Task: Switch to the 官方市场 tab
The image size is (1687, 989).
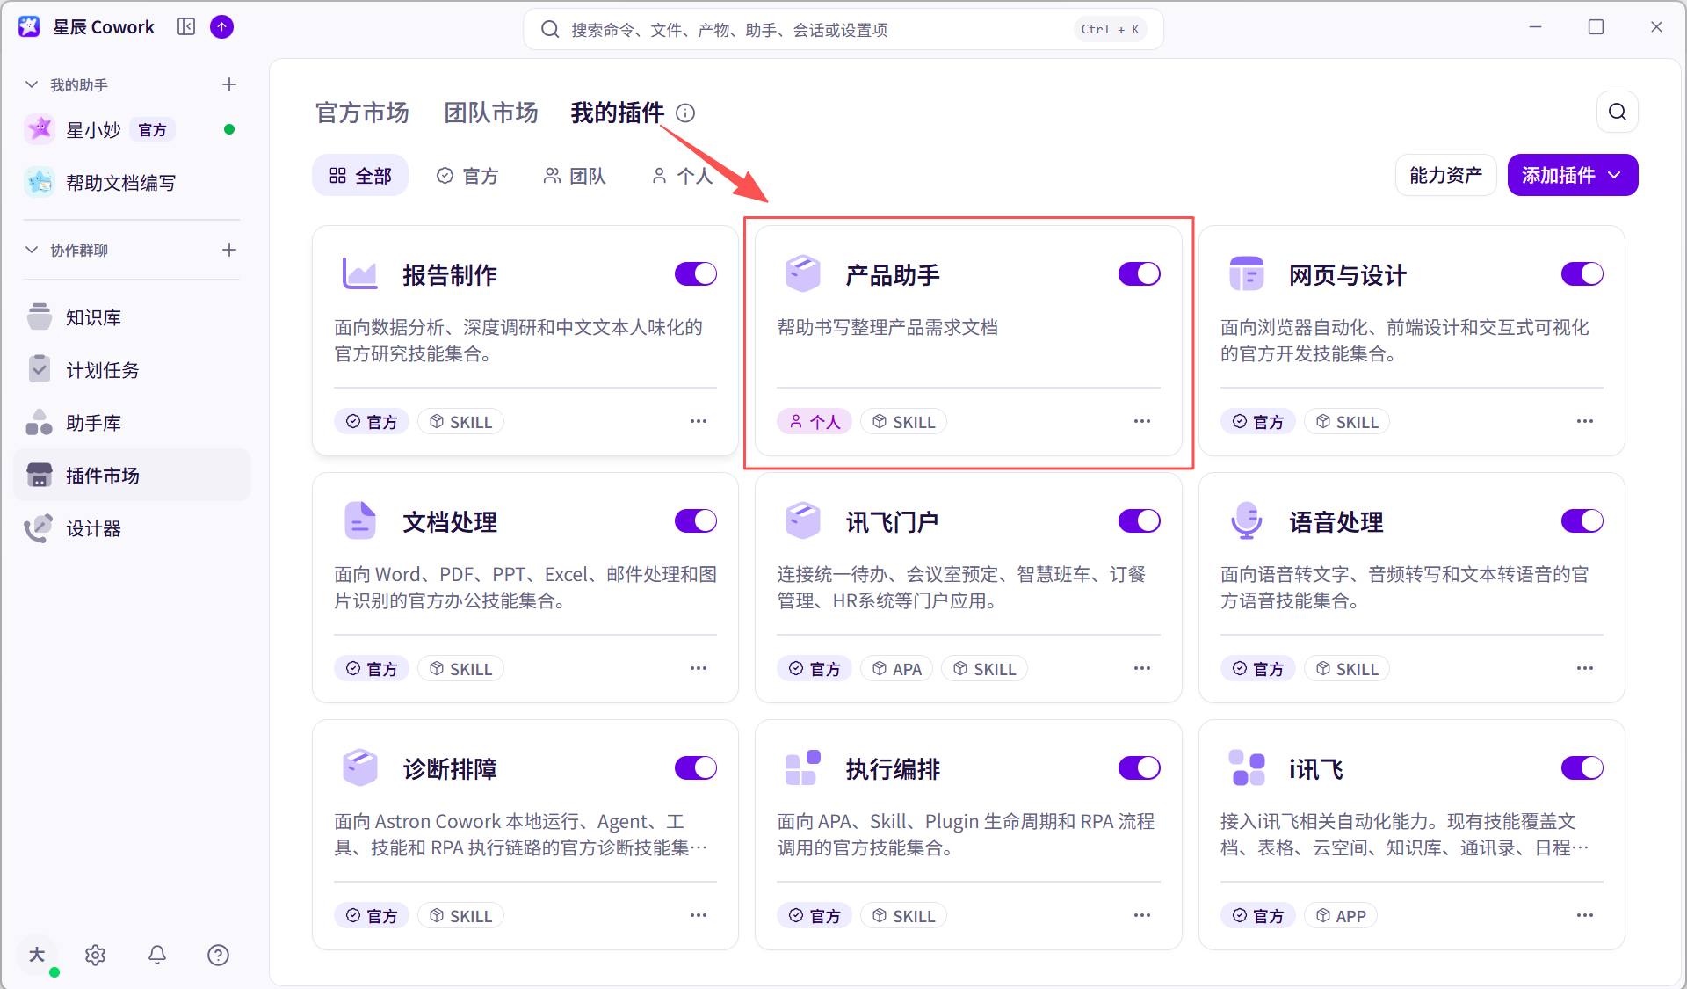Action: tap(362, 113)
